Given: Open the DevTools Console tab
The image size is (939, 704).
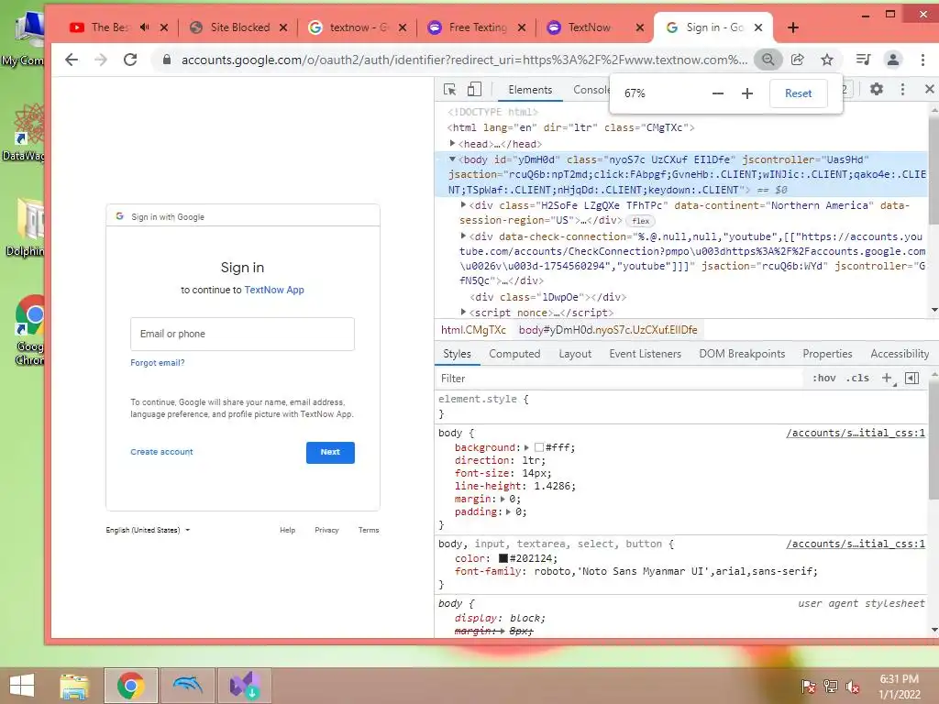Looking at the screenshot, I should pyautogui.click(x=590, y=90).
